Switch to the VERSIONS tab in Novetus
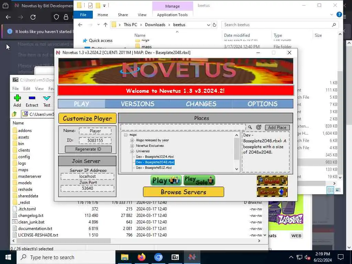This screenshot has height=264, width=352. 137,104
